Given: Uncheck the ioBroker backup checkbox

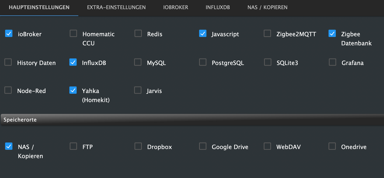Looking at the screenshot, I should [9, 33].
